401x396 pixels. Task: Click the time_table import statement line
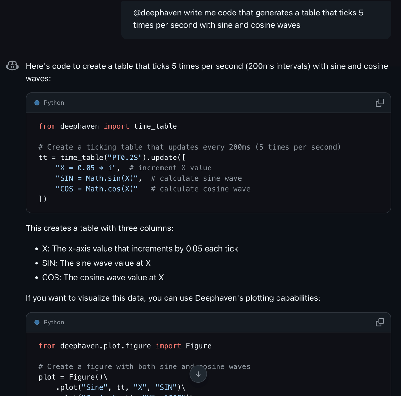(108, 126)
